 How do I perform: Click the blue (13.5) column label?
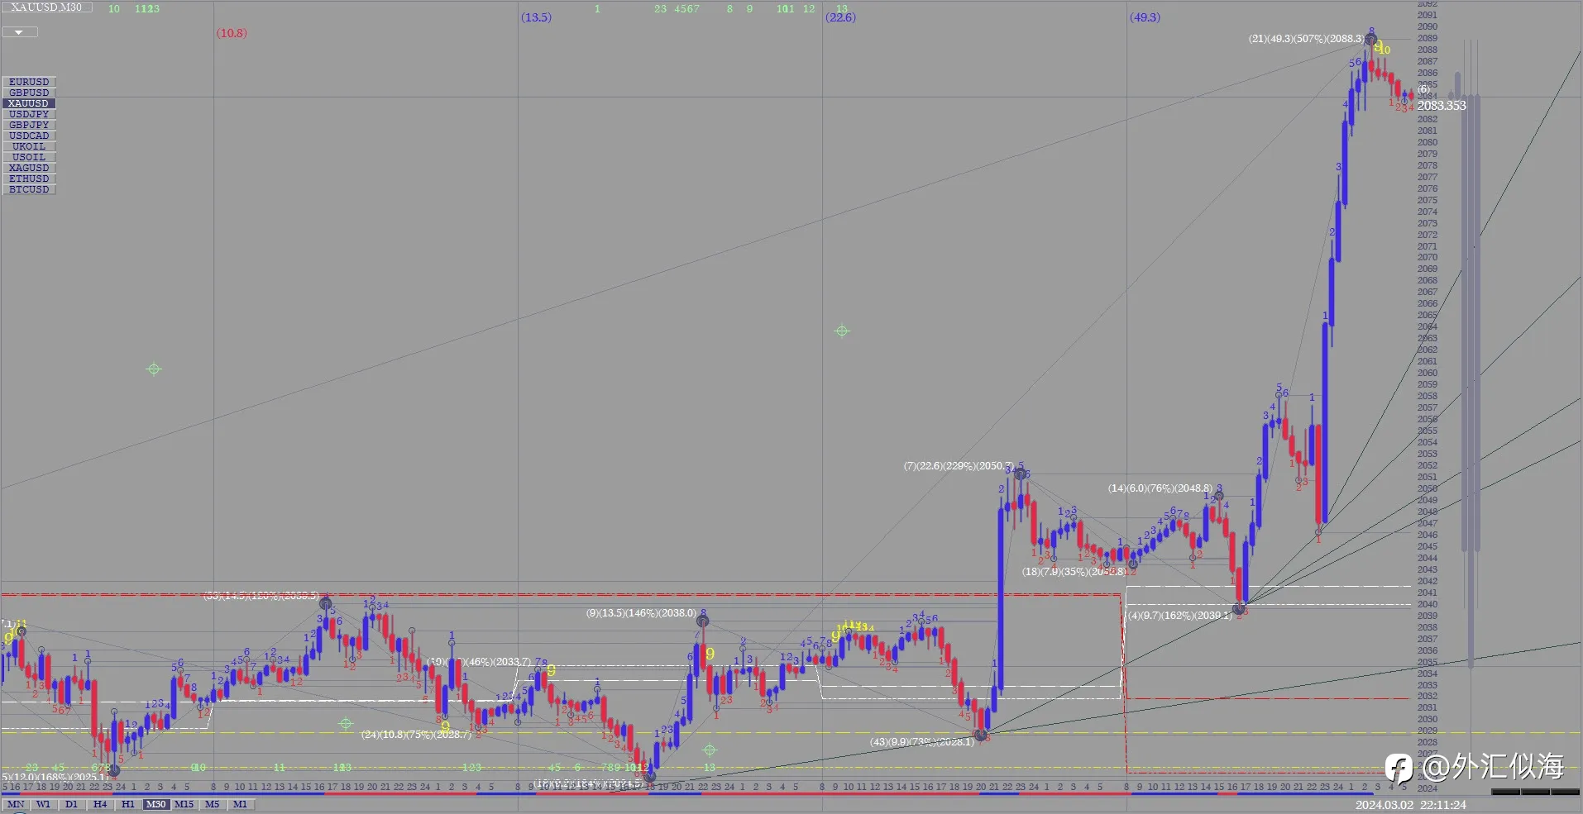536,17
